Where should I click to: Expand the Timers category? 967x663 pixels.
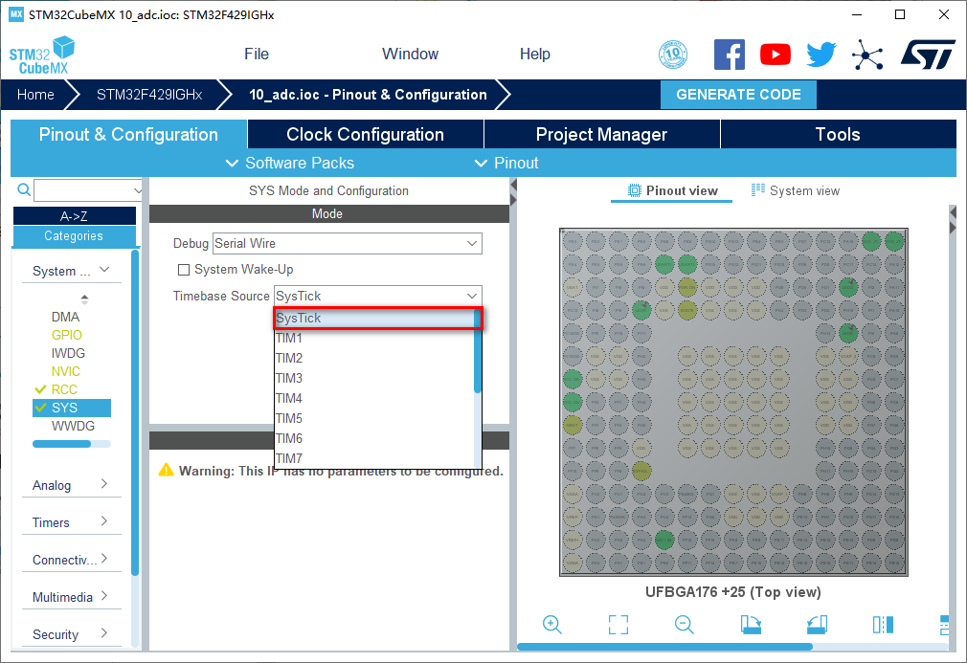coord(69,522)
